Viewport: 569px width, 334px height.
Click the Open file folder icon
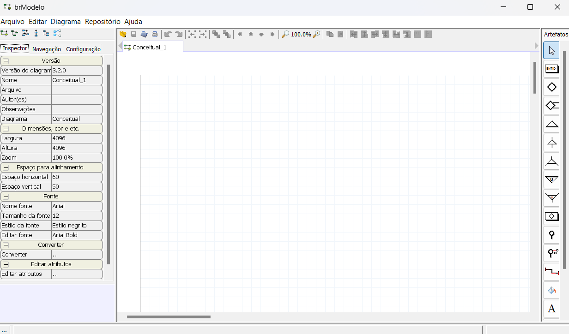(122, 34)
